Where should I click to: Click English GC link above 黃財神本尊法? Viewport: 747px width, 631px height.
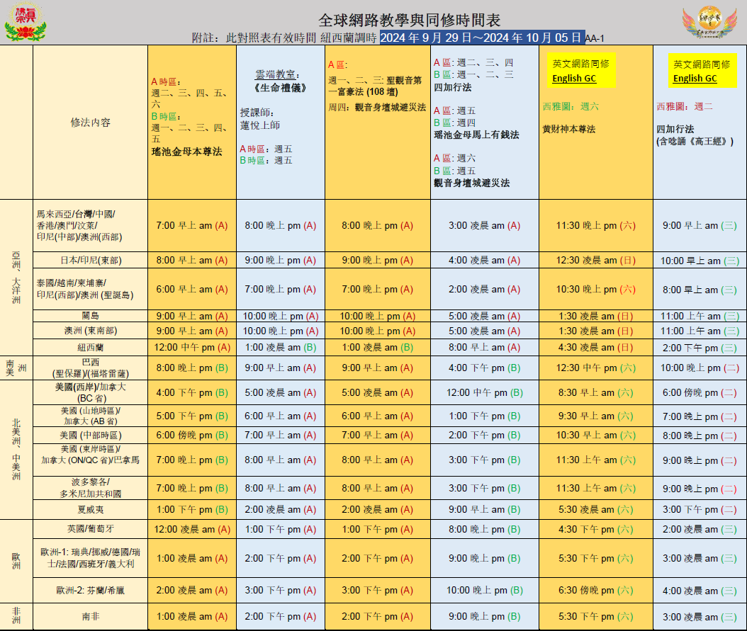click(x=574, y=79)
